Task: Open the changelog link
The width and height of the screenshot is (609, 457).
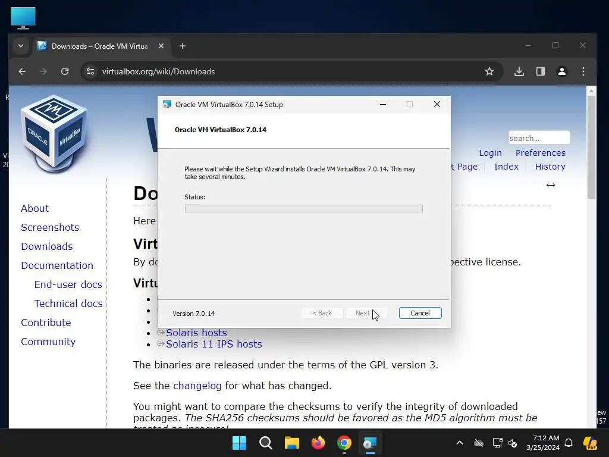Action: pyautogui.click(x=197, y=386)
